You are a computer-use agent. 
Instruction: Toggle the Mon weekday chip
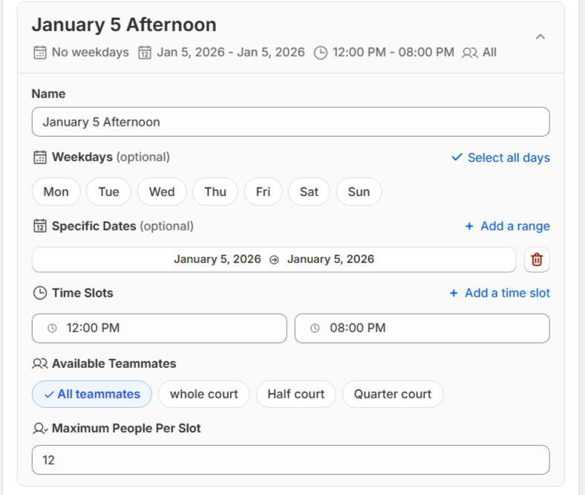point(56,192)
